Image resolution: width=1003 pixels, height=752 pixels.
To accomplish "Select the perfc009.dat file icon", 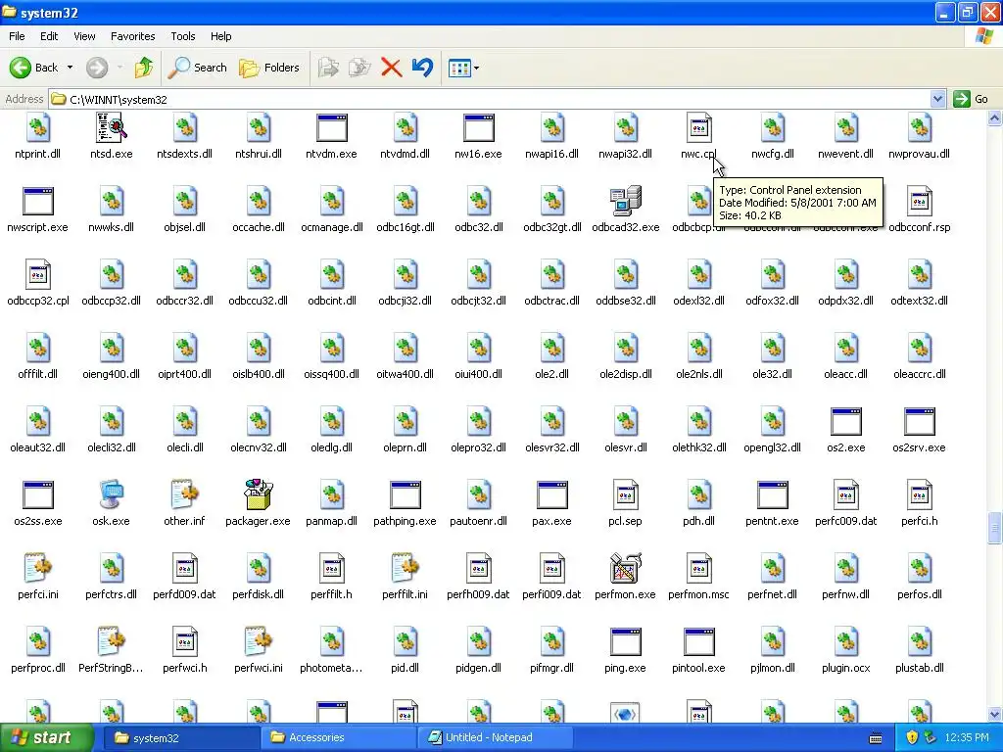I will click(x=845, y=494).
